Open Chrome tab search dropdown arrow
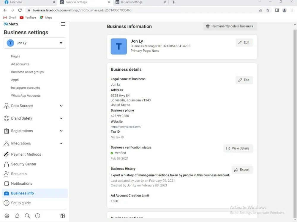The image size is (297, 222). click(260, 1)
